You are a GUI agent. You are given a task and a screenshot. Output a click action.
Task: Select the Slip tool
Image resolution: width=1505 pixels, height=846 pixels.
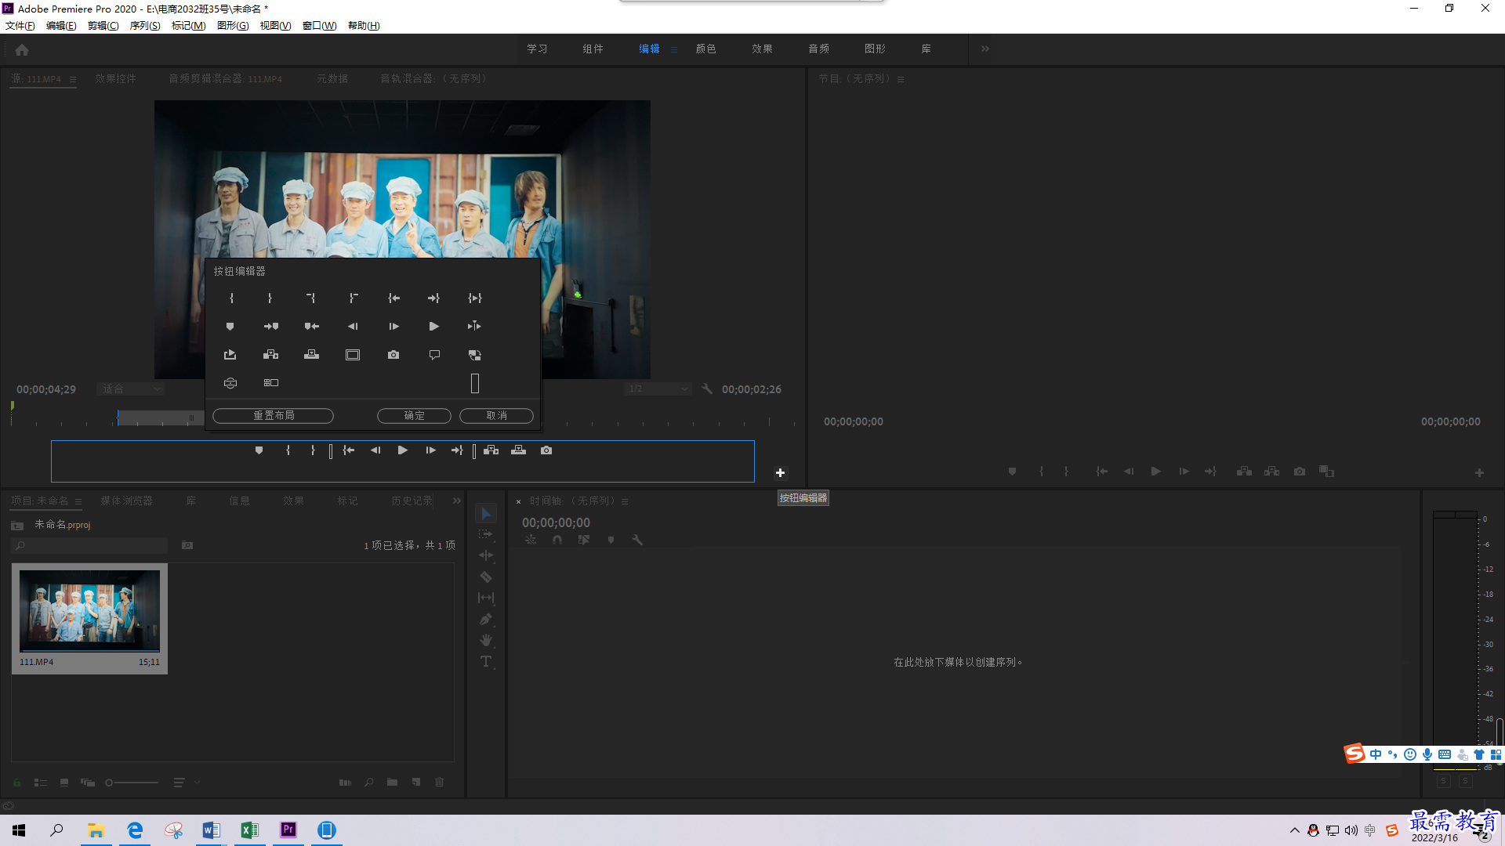coord(486,598)
